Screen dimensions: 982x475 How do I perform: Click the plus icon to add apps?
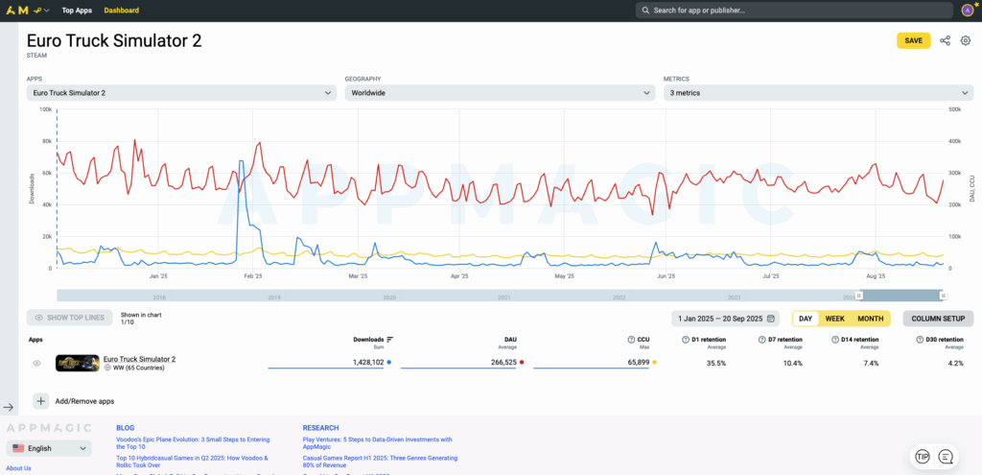(x=41, y=401)
